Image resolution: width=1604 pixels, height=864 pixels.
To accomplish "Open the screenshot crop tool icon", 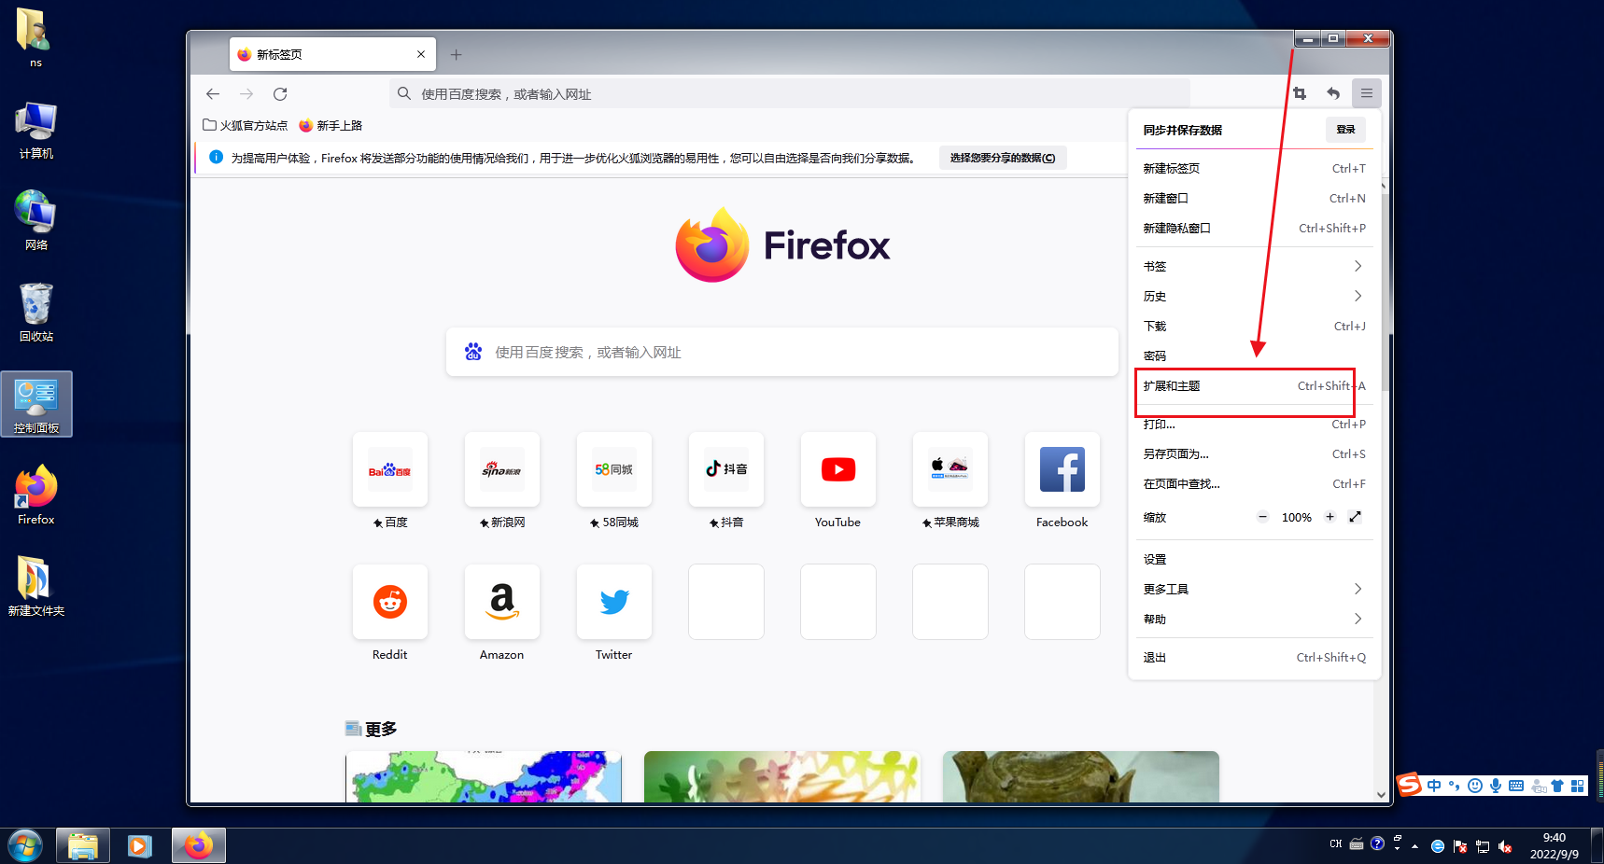I will (1300, 93).
